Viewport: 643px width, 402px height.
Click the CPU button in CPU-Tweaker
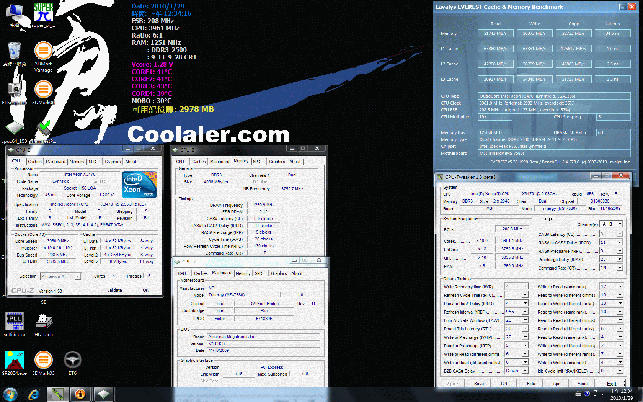(x=505, y=383)
